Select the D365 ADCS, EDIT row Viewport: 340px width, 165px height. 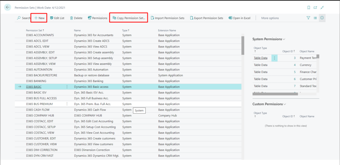(x=128, y=41)
